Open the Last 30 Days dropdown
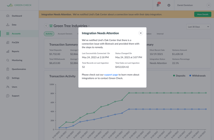This screenshot has height=140, width=214. coord(198,27)
